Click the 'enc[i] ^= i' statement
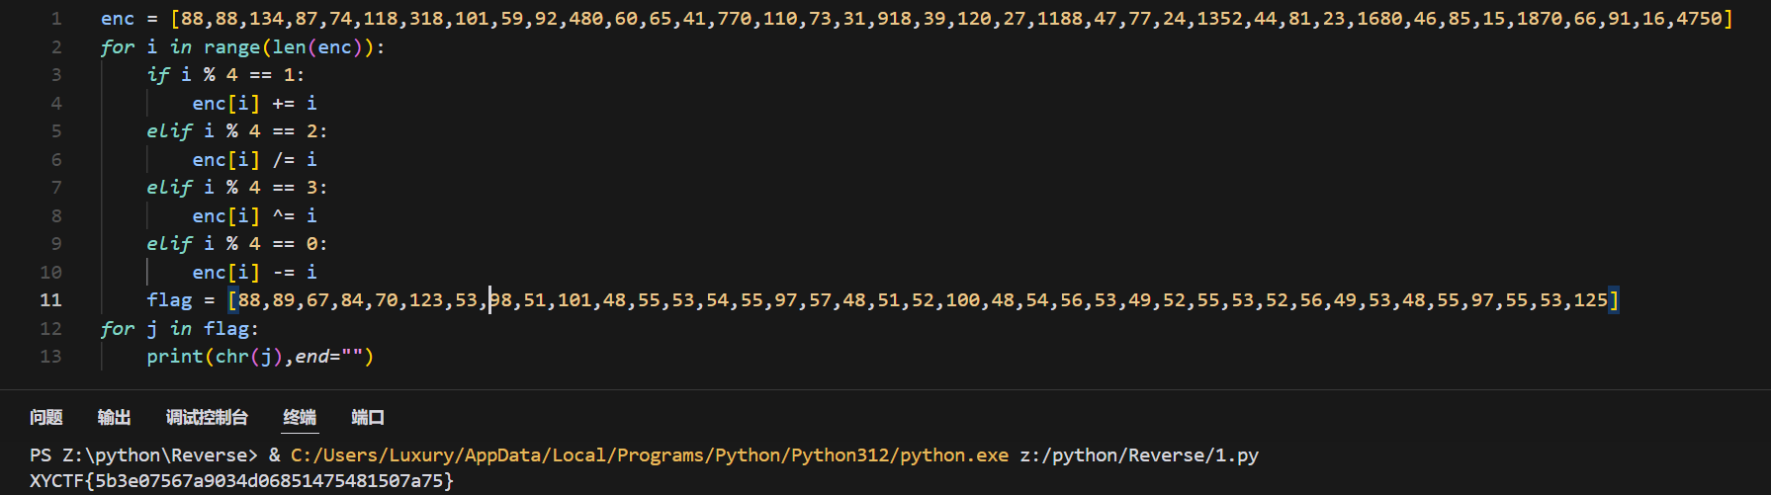The image size is (1771, 495). pyautogui.click(x=254, y=216)
